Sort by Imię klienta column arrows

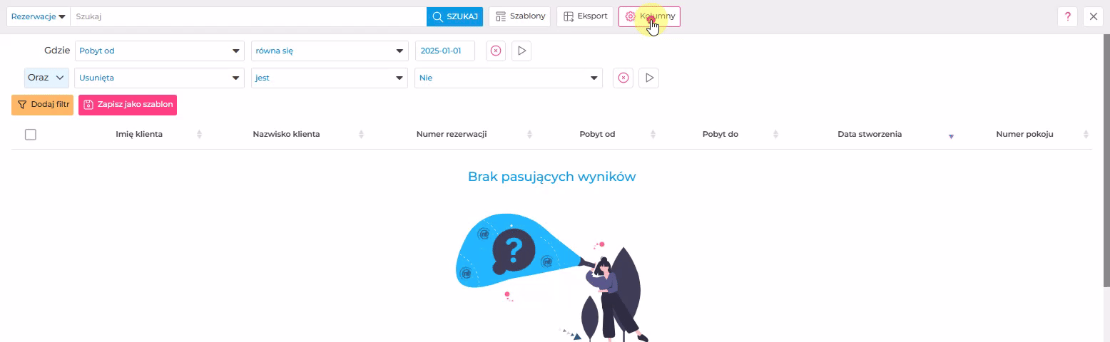point(199,135)
